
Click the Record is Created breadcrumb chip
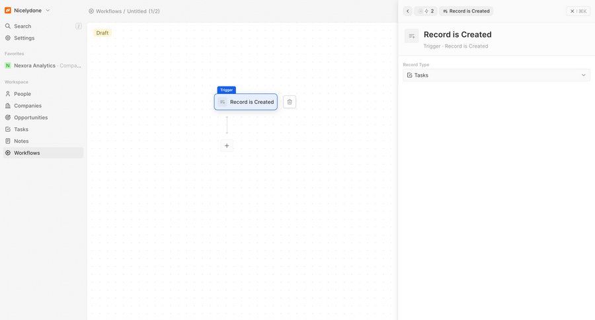pyautogui.click(x=466, y=11)
